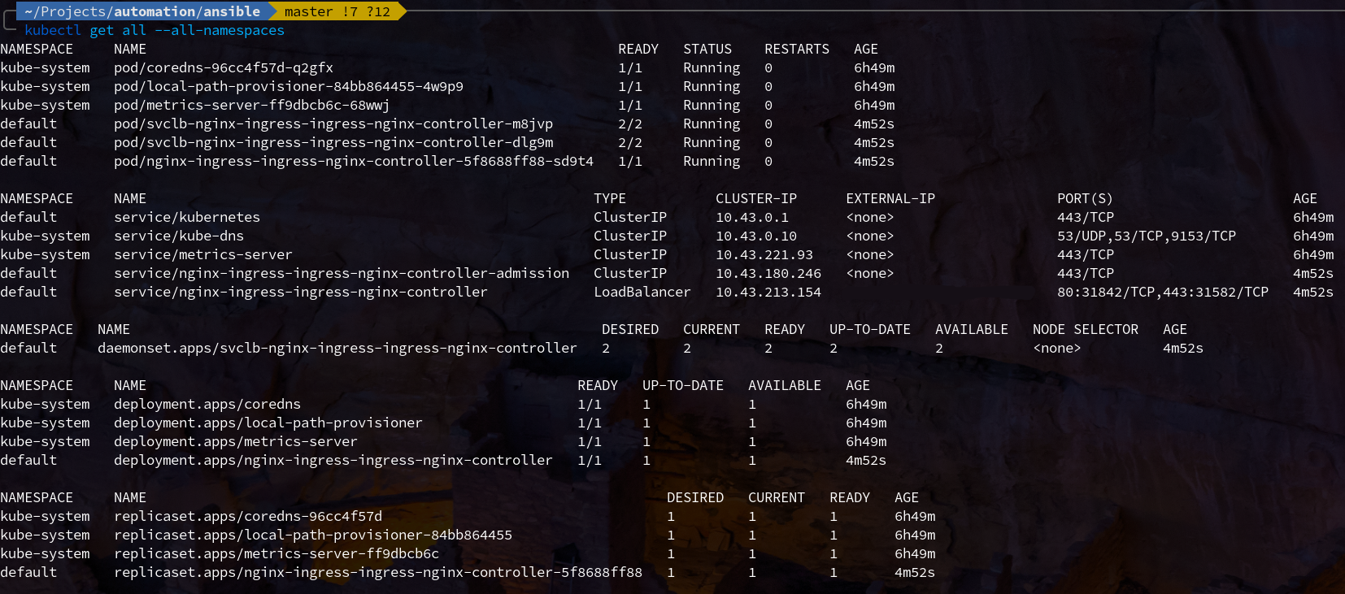Click the kubectl get all --all-namespaces command

pos(155,30)
